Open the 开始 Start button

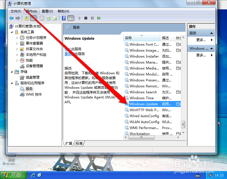point(13,175)
